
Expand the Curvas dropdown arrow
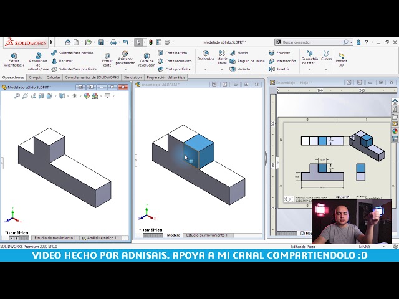pyautogui.click(x=326, y=69)
